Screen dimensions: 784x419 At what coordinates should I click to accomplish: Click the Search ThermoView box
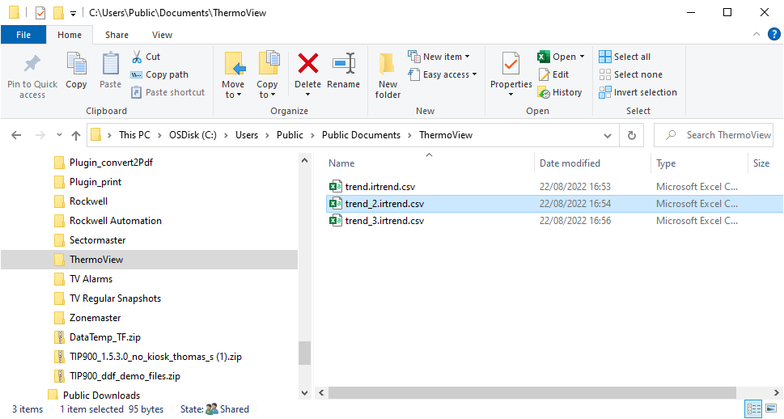click(x=714, y=135)
